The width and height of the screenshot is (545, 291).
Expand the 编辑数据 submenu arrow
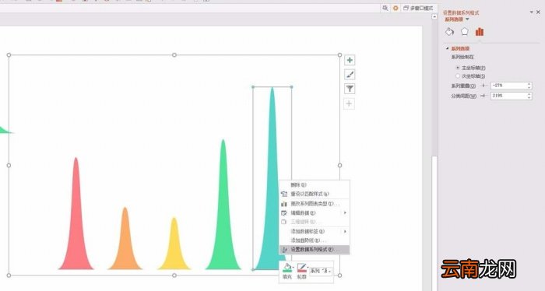[345, 212]
